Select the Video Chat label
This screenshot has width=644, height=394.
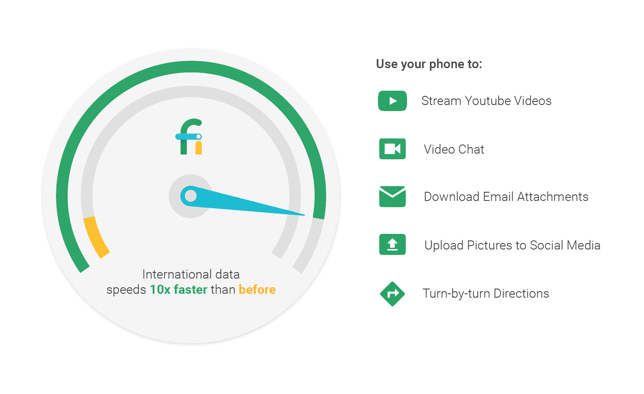click(454, 149)
